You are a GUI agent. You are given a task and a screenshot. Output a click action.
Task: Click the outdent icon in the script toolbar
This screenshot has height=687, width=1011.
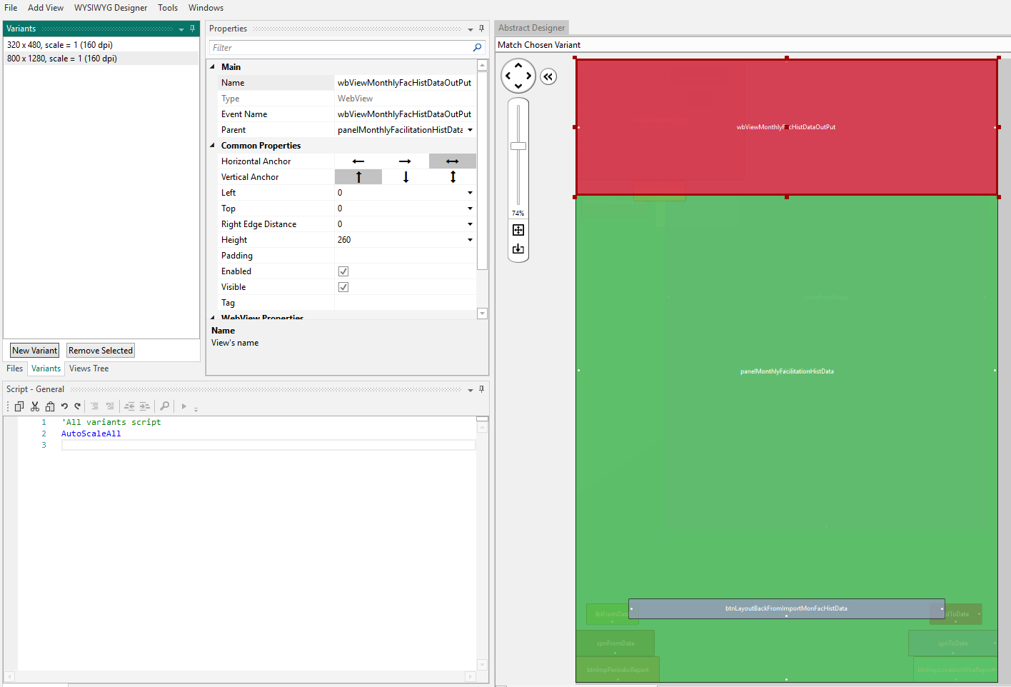[131, 406]
